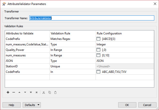This screenshot has height=110, width=159.
Task: Open the Unique rule cell
Action: click(x=73, y=66)
